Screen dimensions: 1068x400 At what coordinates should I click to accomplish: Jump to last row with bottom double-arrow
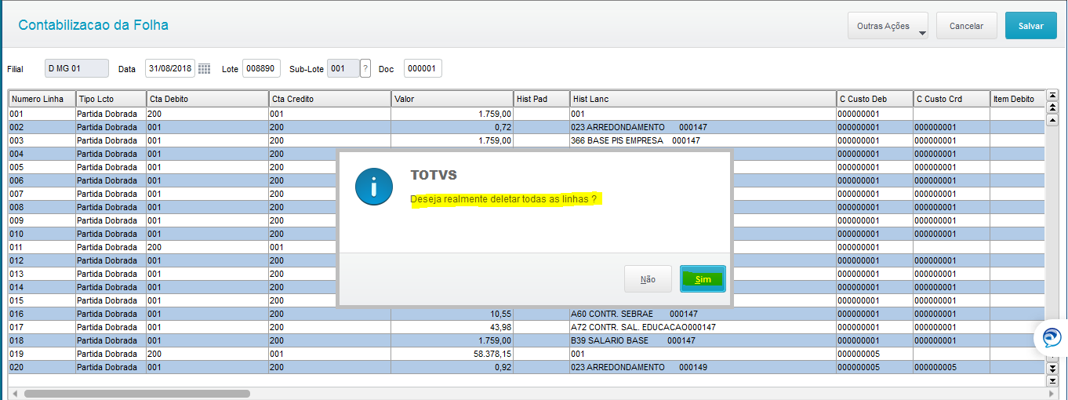[x=1052, y=380]
